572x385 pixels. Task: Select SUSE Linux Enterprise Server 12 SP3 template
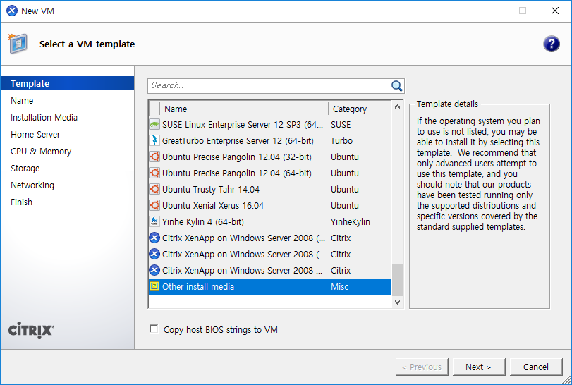pos(270,125)
